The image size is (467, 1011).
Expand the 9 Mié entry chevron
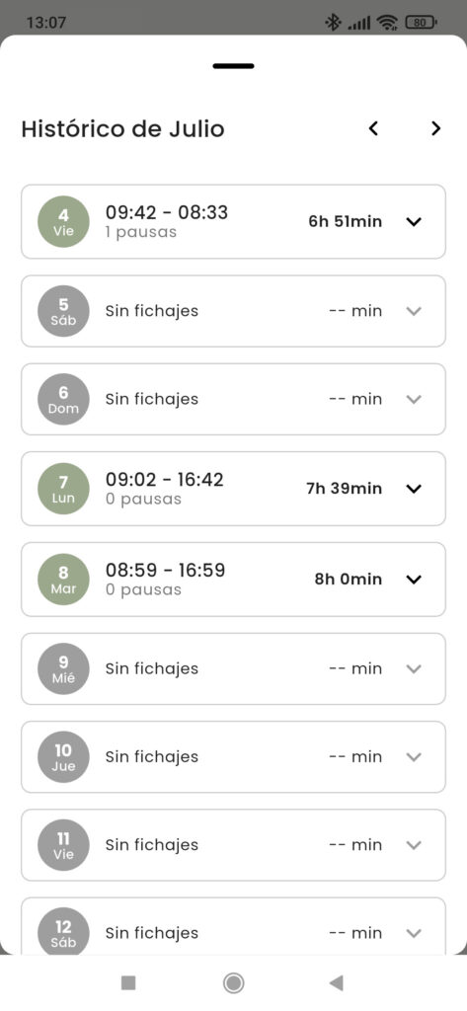[414, 668]
